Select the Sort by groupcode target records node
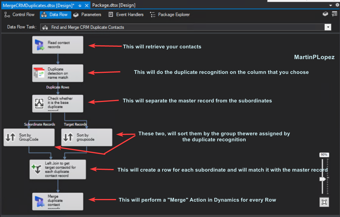 (x=87, y=137)
